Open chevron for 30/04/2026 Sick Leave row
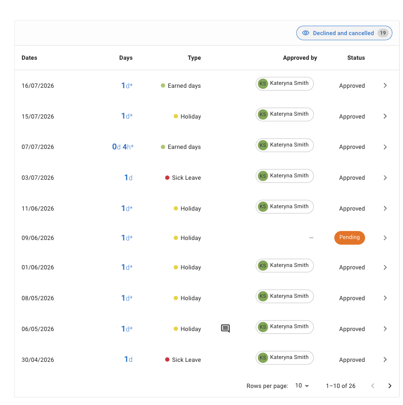403x405 pixels. pyautogui.click(x=385, y=359)
